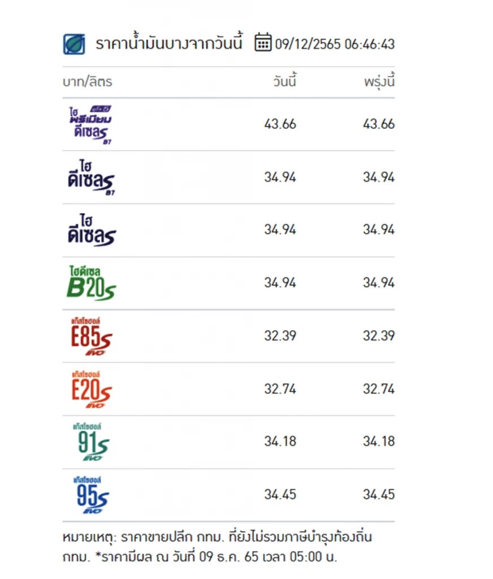Click tomorrow's 32.39 price for E85

click(378, 336)
